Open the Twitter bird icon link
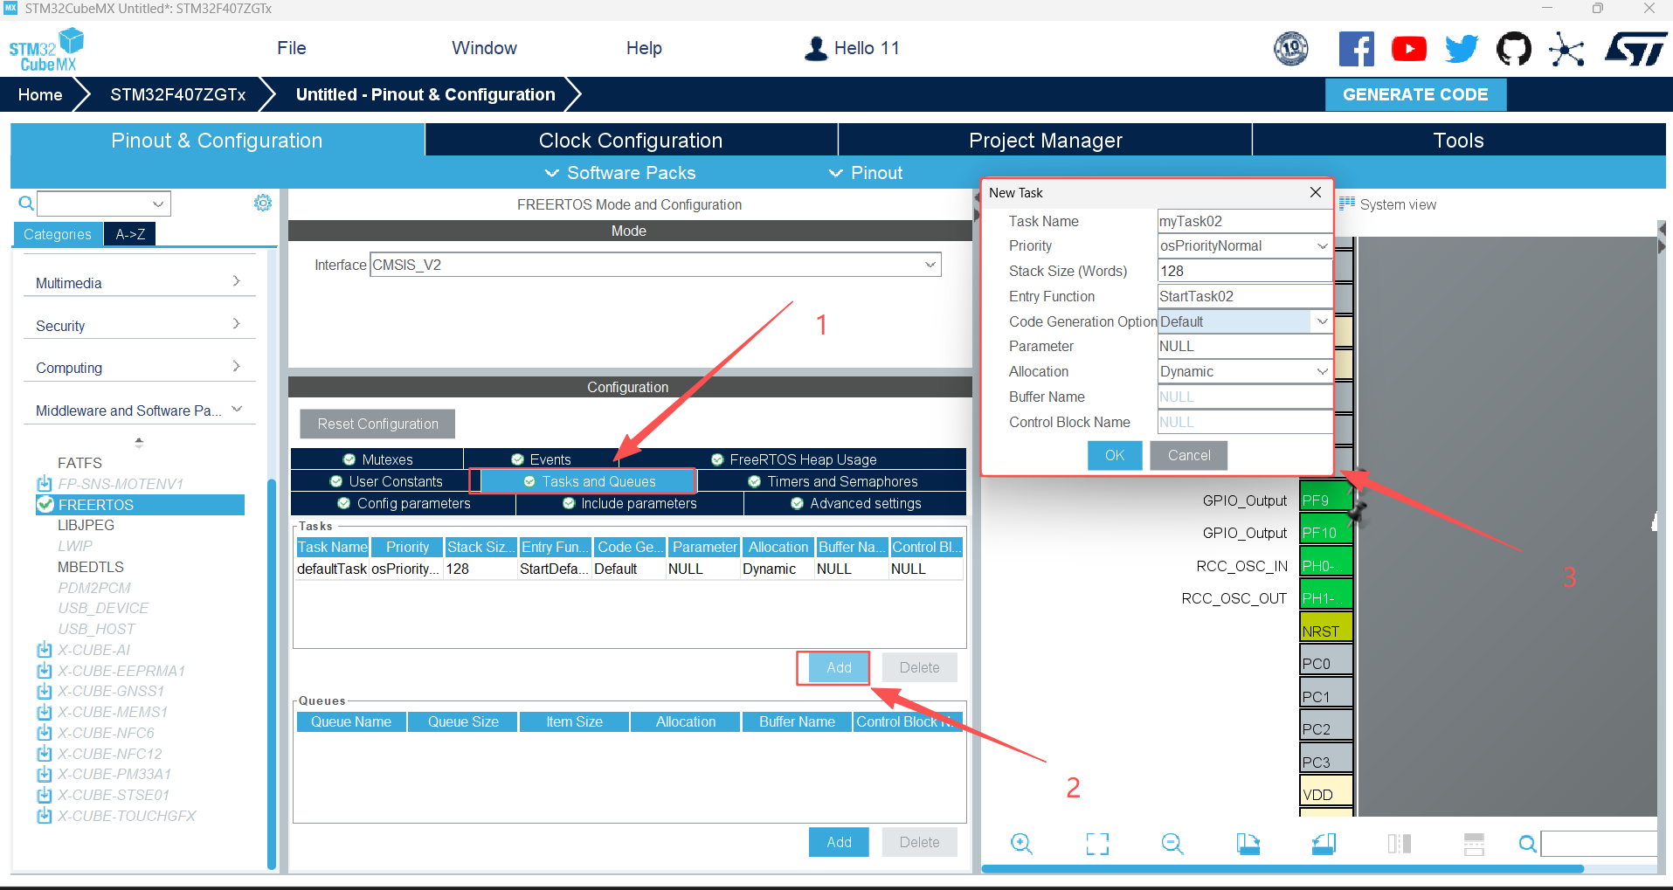Image resolution: width=1673 pixels, height=890 pixels. click(1462, 49)
